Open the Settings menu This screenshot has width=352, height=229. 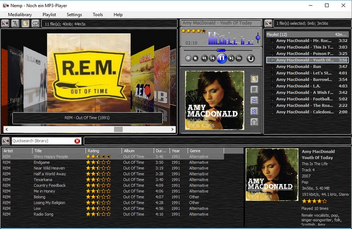point(74,14)
